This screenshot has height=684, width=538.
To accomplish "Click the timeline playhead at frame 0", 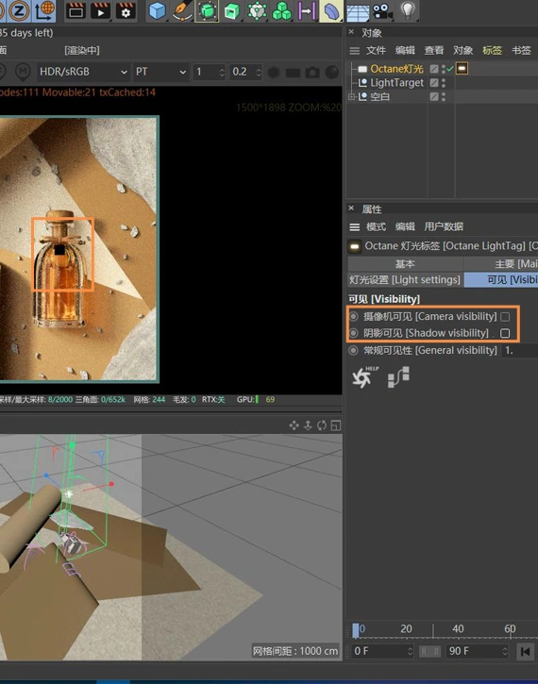I will click(x=356, y=630).
